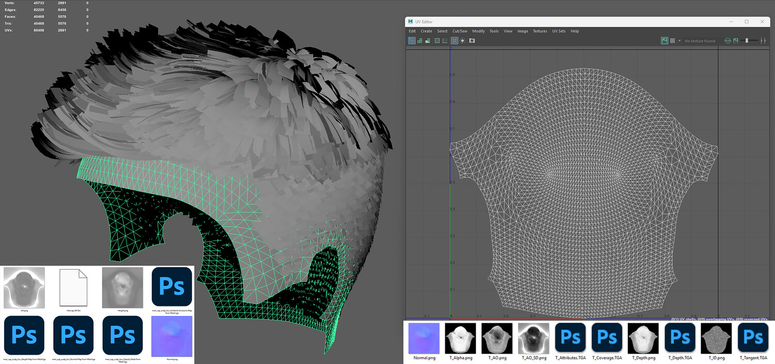Viewport: 775px width, 364px height.
Task: Click the shaded UV display icon
Action: (420, 40)
